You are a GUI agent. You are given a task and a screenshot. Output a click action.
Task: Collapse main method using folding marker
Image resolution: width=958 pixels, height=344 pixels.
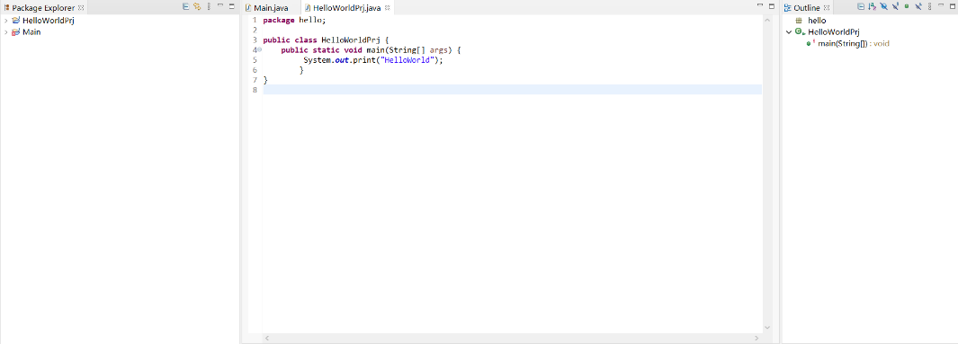(x=260, y=50)
